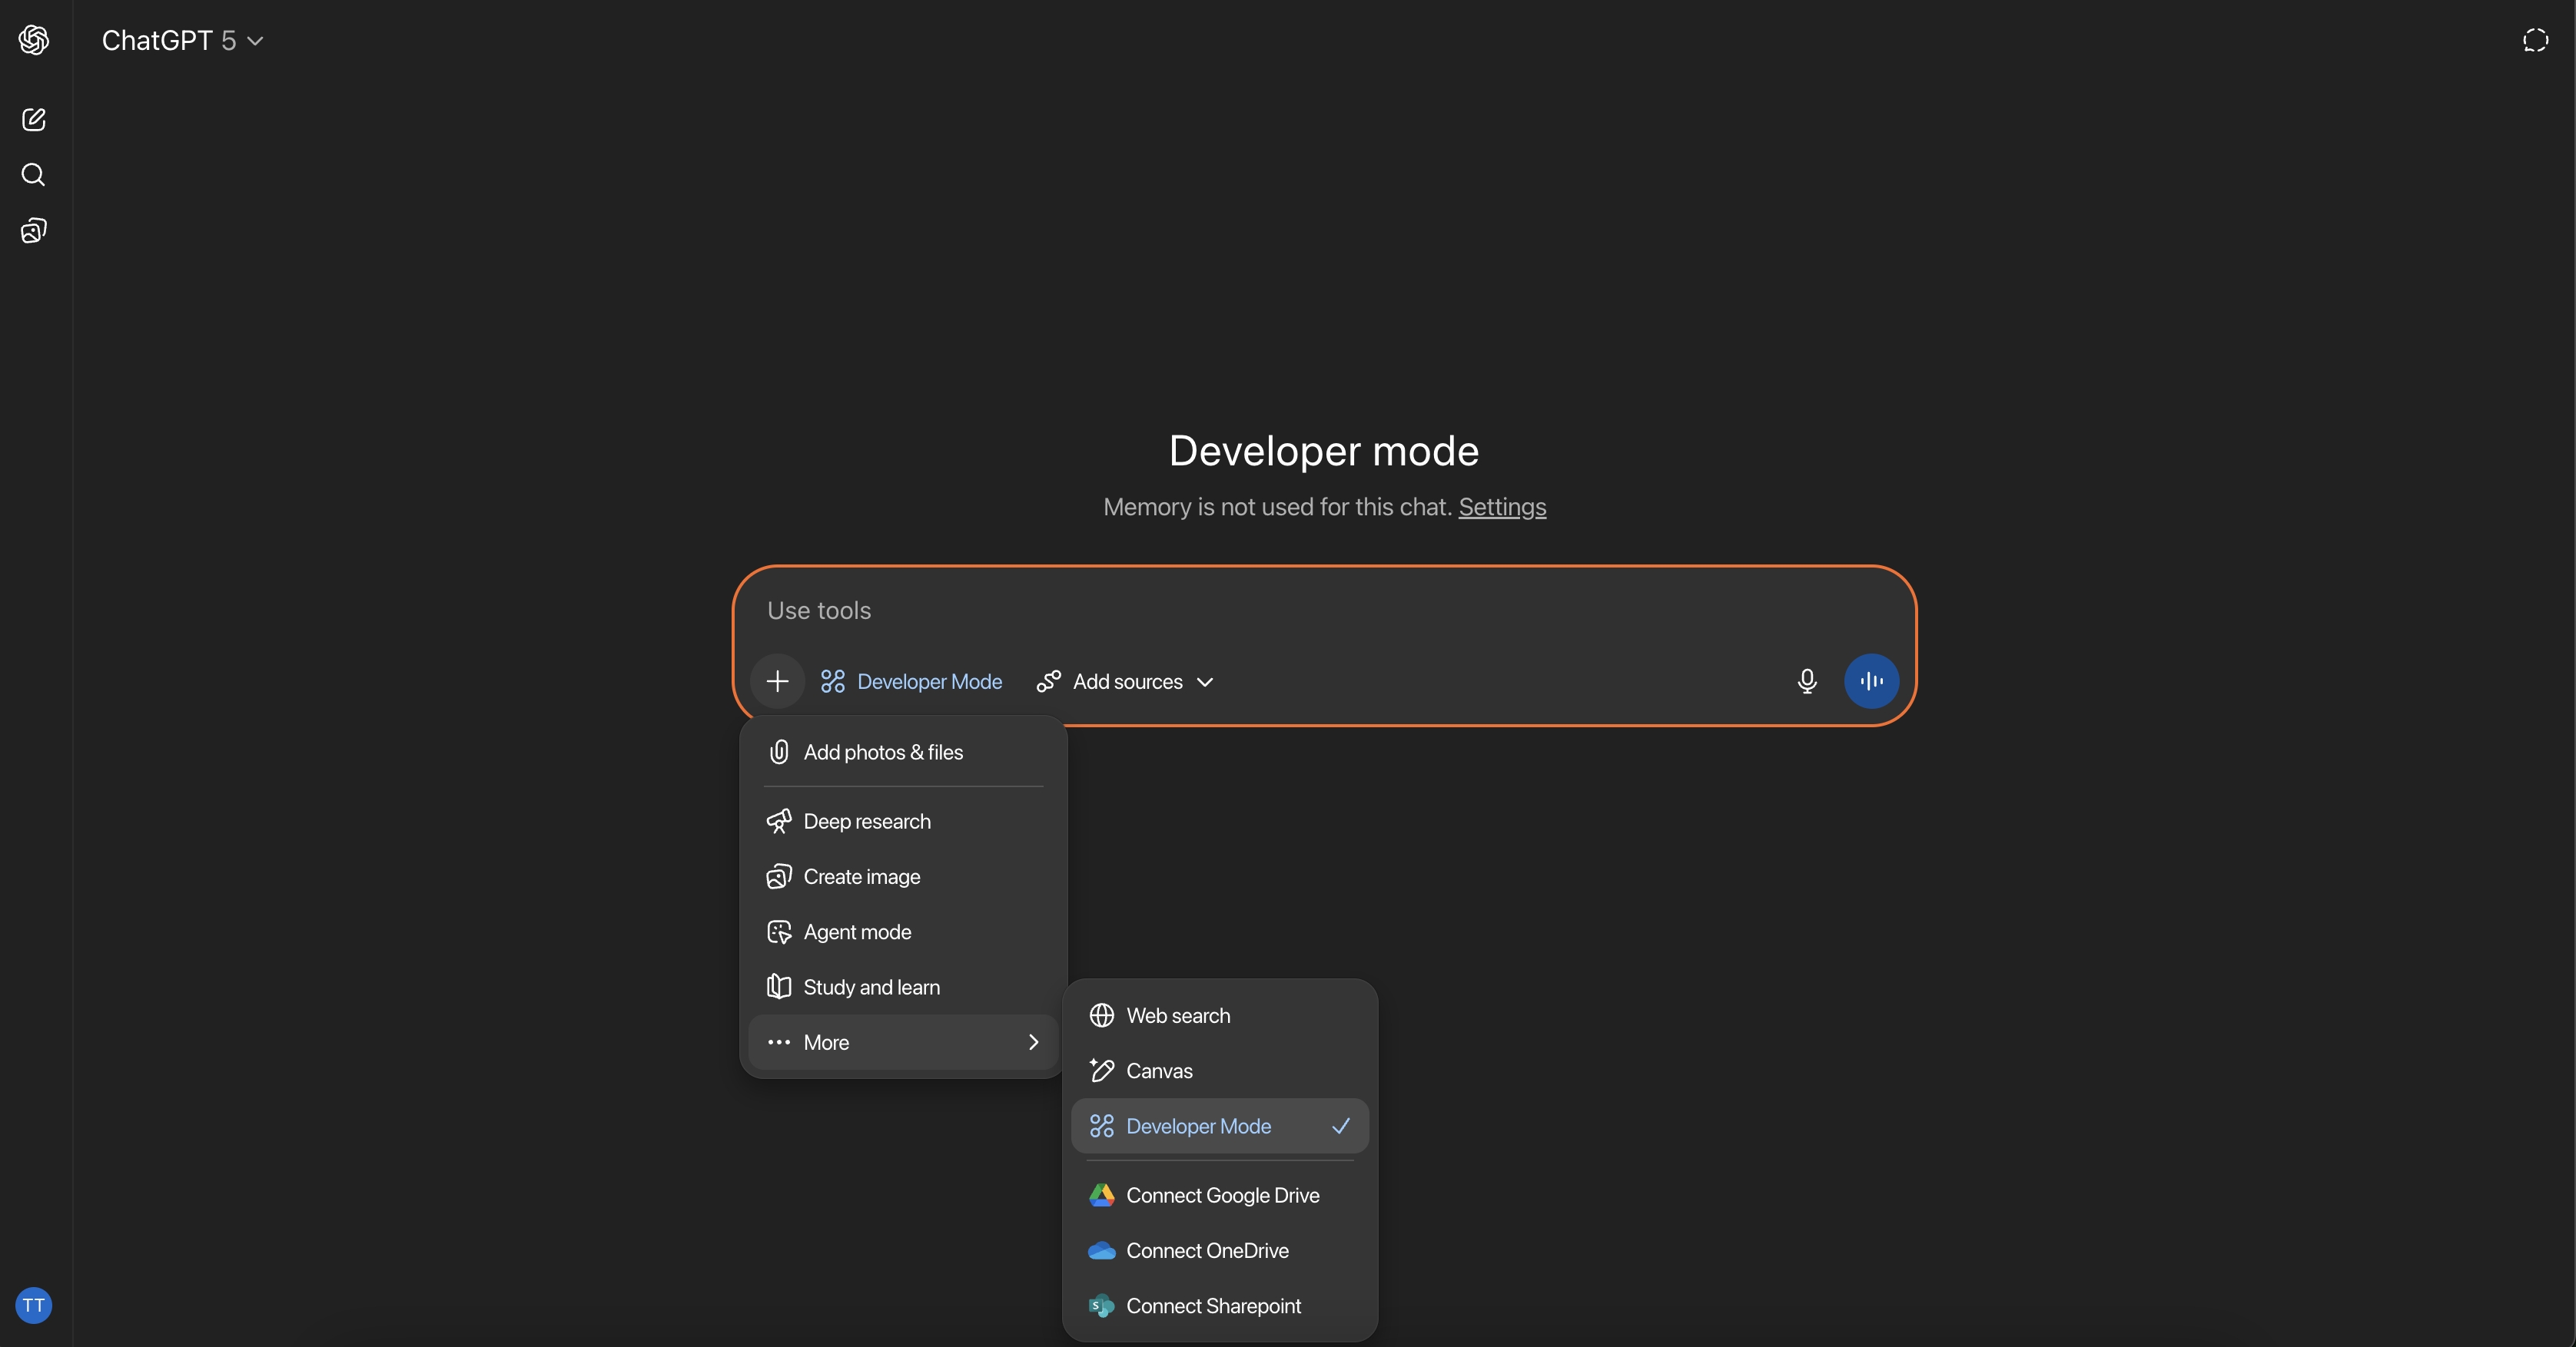Click Connect Google Drive
Screen dimensions: 2576x1347
coord(1221,1195)
